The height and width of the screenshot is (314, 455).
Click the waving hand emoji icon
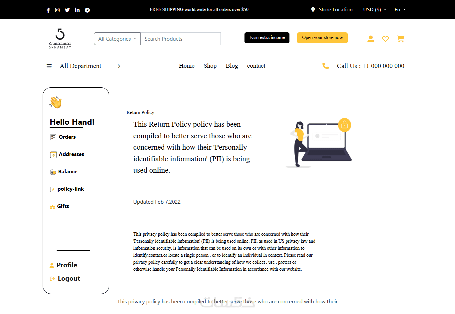(x=56, y=102)
